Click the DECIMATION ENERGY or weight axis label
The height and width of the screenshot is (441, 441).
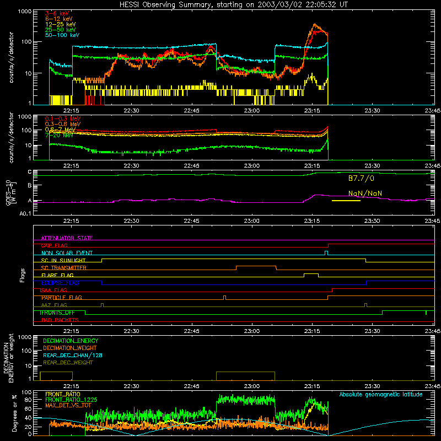coord(8,358)
